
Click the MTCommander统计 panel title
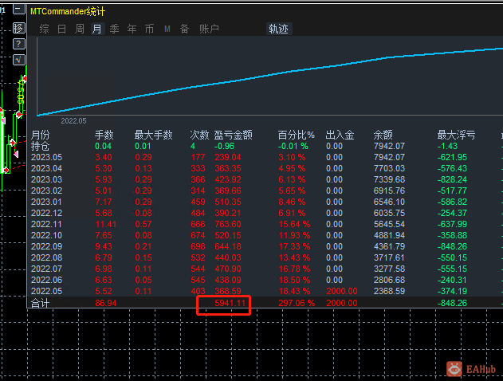click(68, 11)
